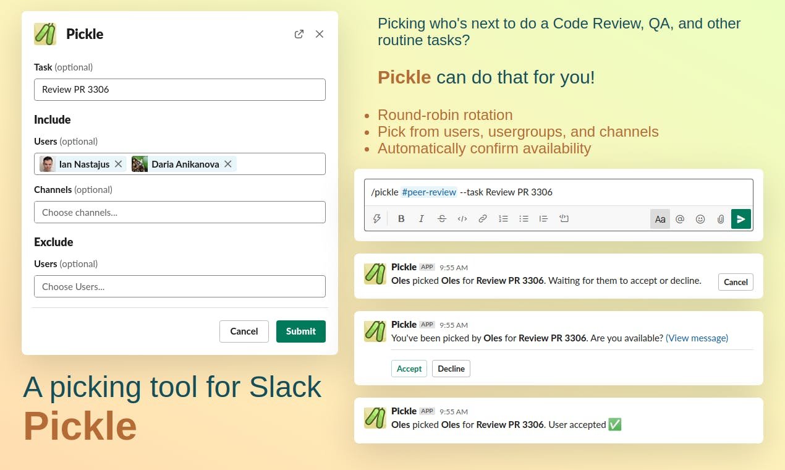Click 'User accepted' checkmark emoji
785x470 pixels.
[x=615, y=425]
